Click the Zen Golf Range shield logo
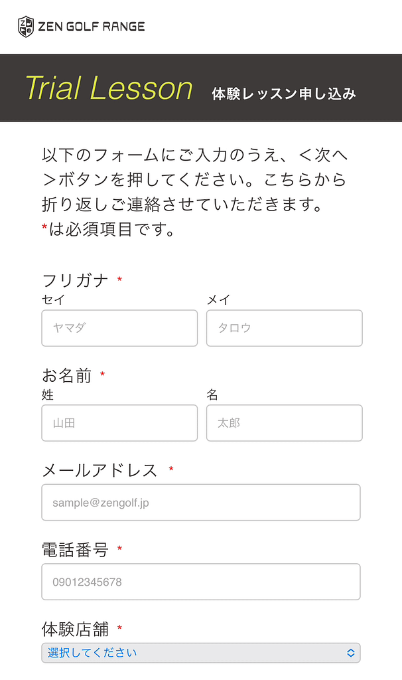This screenshot has height=680, width=402. click(25, 27)
